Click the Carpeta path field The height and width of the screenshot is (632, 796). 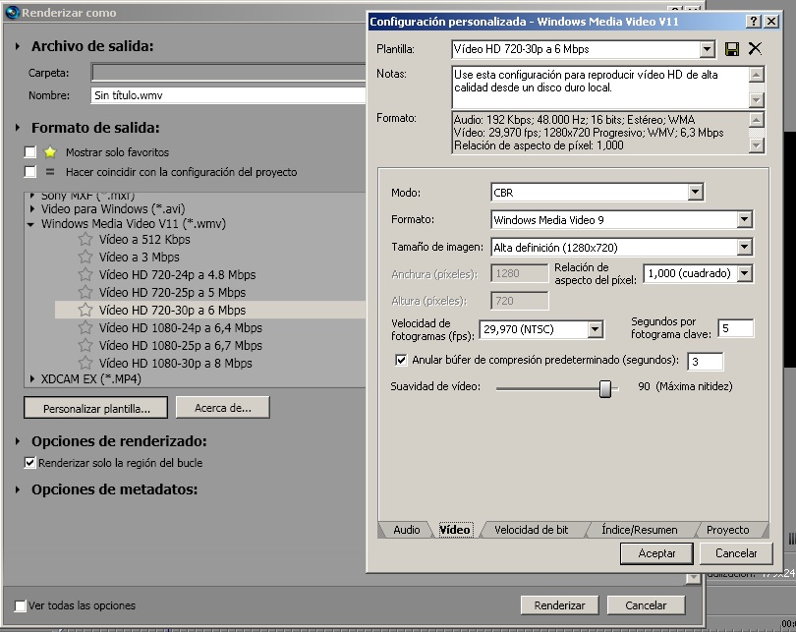coord(228,73)
